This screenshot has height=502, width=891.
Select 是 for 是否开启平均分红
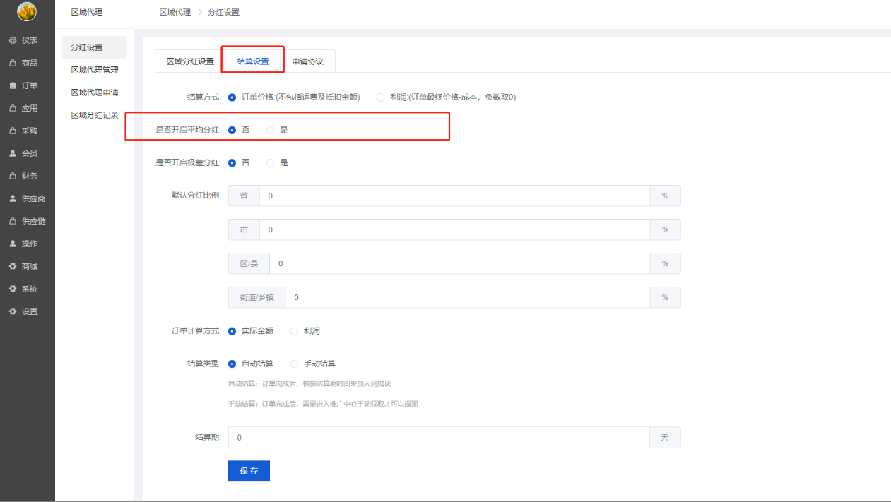[x=271, y=130]
